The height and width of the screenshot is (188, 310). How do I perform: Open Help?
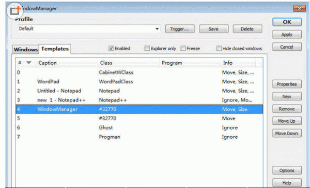coord(287,183)
